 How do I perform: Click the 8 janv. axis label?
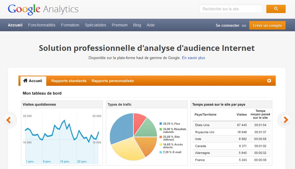coord(47,161)
